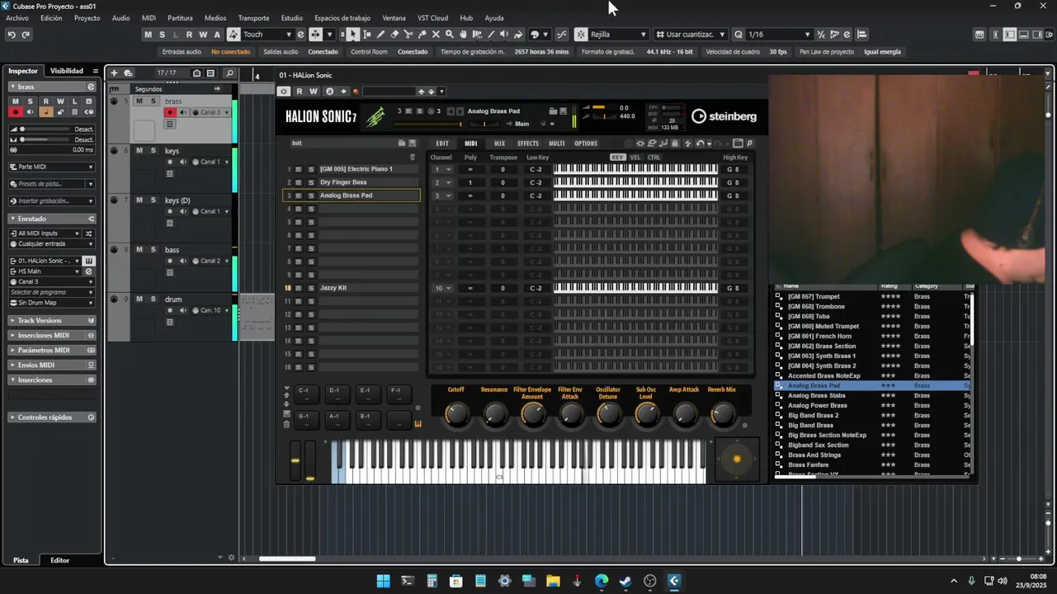Mute HALion slot 10 Jazzy Kit

click(x=299, y=288)
